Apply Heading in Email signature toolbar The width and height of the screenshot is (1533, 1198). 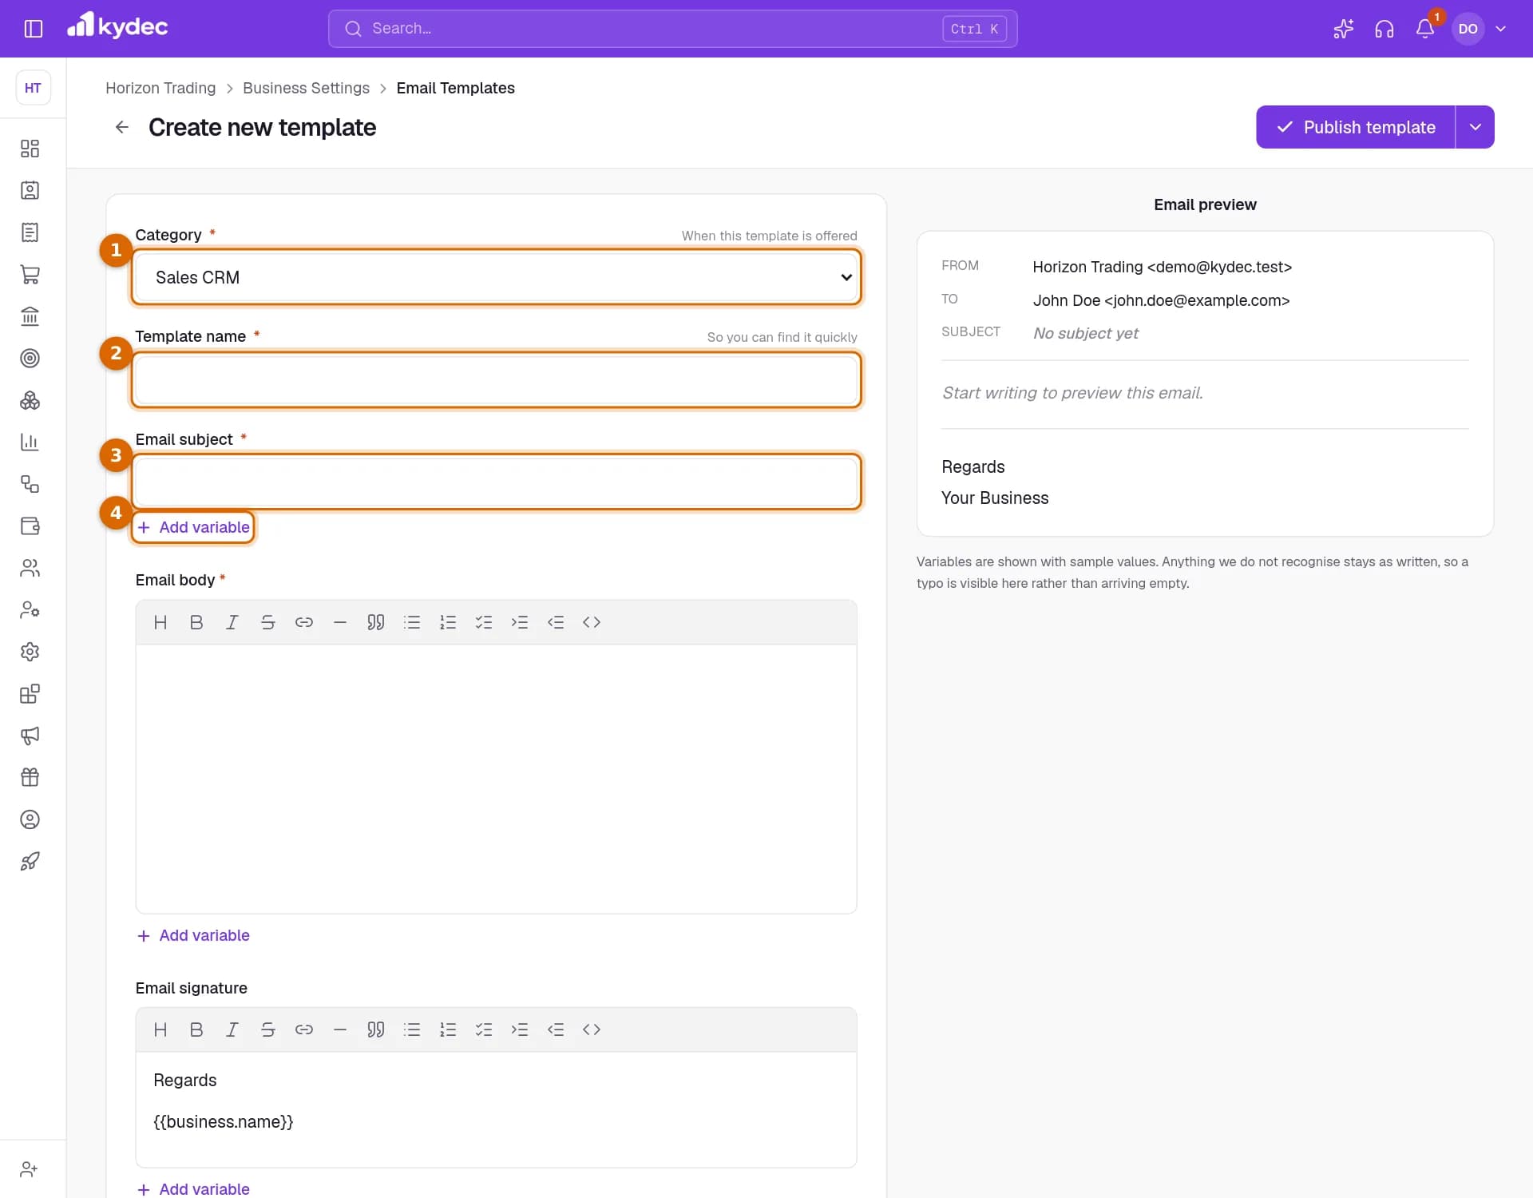[x=160, y=1029]
